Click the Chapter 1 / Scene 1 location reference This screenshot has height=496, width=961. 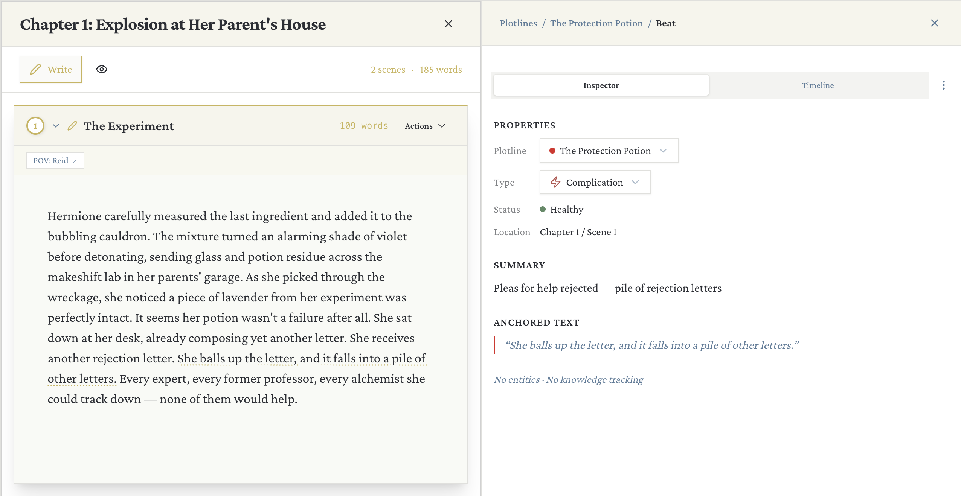click(x=577, y=232)
